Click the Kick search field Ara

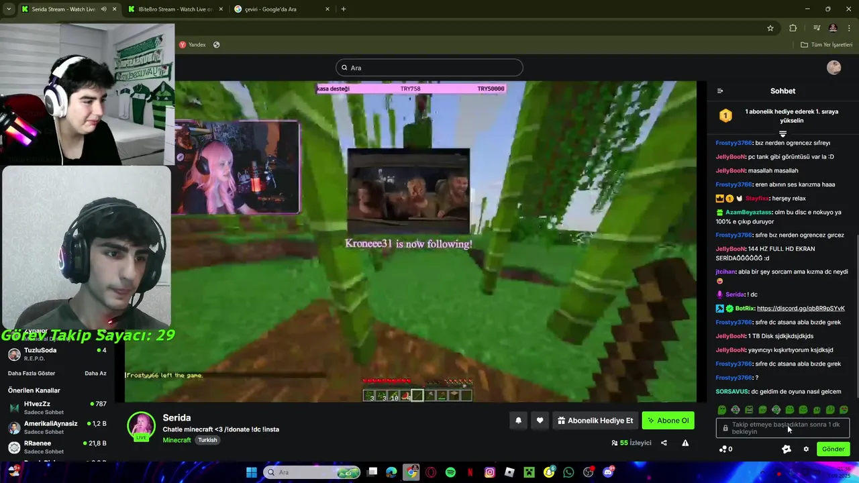click(x=429, y=67)
